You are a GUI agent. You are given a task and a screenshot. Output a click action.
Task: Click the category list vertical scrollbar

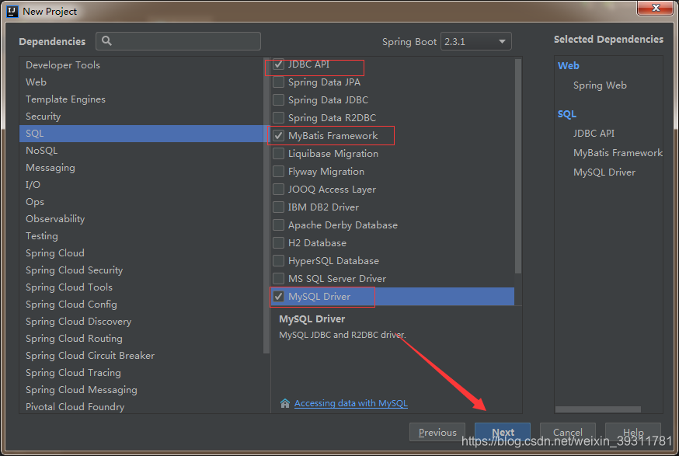(x=266, y=206)
